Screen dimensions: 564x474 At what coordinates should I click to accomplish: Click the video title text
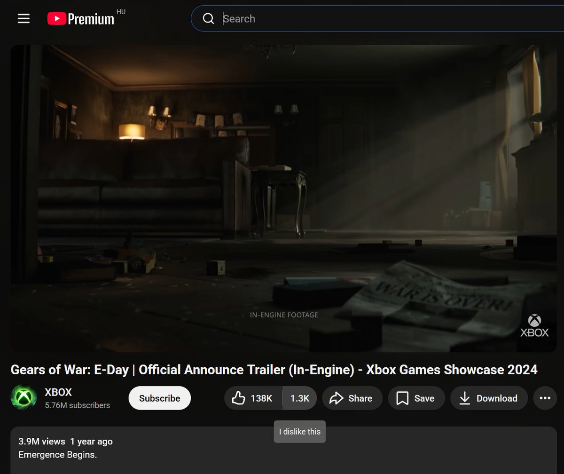(274, 370)
